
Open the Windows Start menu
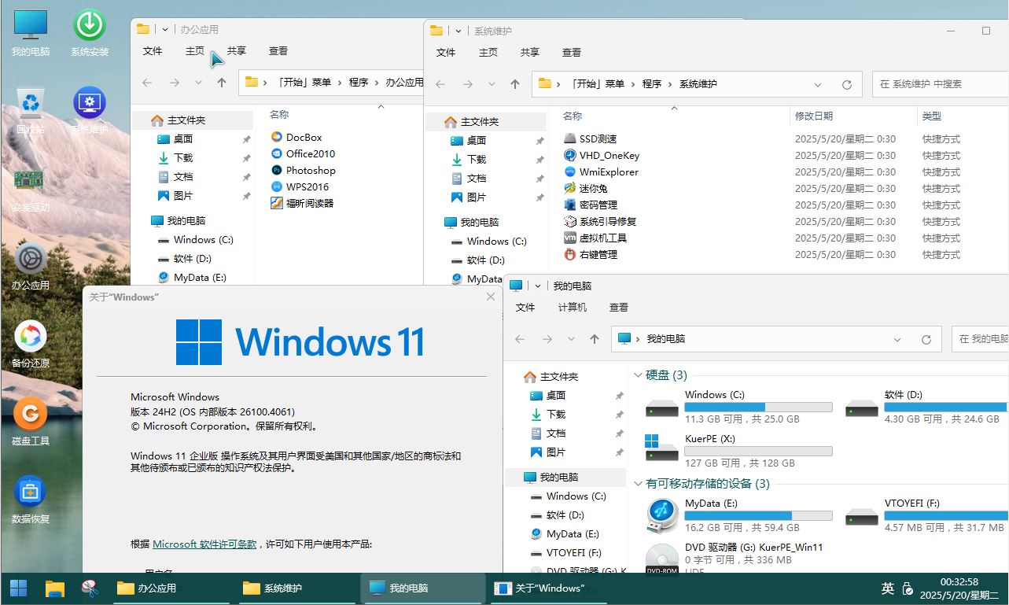(x=18, y=588)
